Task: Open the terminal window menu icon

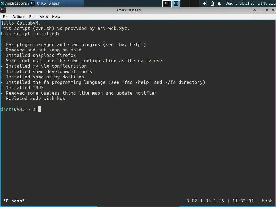Action: (x=3, y=10)
